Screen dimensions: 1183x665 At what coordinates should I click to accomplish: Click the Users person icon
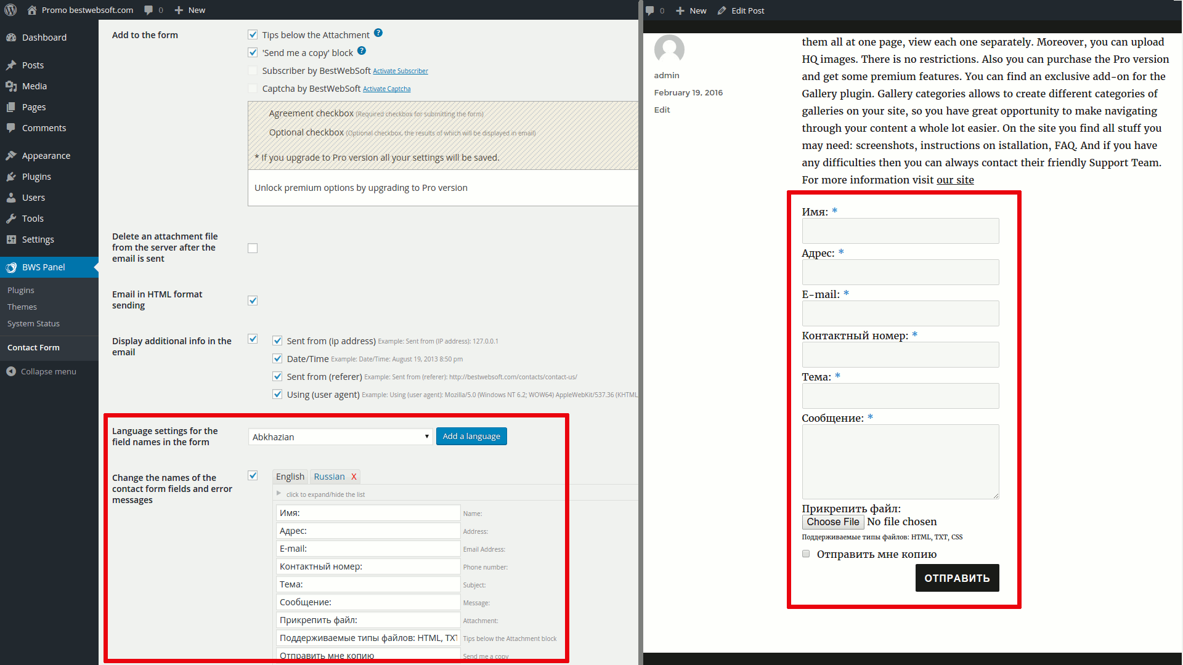11,198
